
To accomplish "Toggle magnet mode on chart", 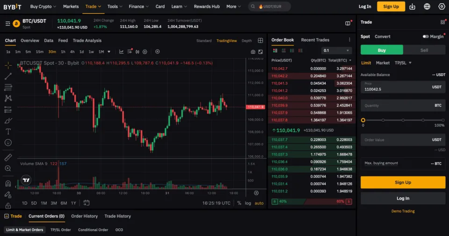I will pos(8,184).
